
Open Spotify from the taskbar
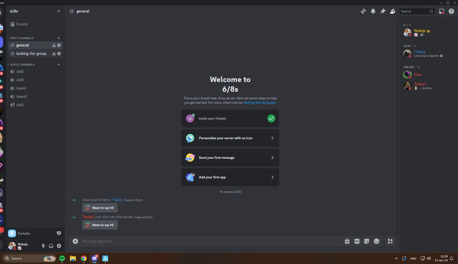pyautogui.click(x=62, y=258)
